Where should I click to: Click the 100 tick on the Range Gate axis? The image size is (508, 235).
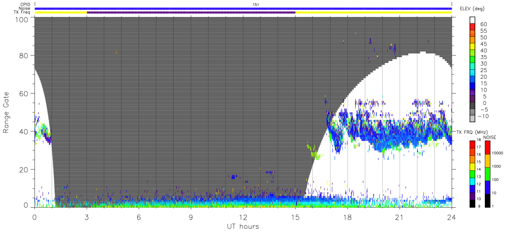pos(22,19)
